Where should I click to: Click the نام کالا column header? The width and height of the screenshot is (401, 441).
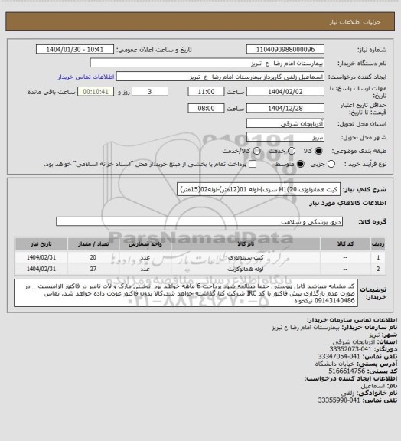246,243
